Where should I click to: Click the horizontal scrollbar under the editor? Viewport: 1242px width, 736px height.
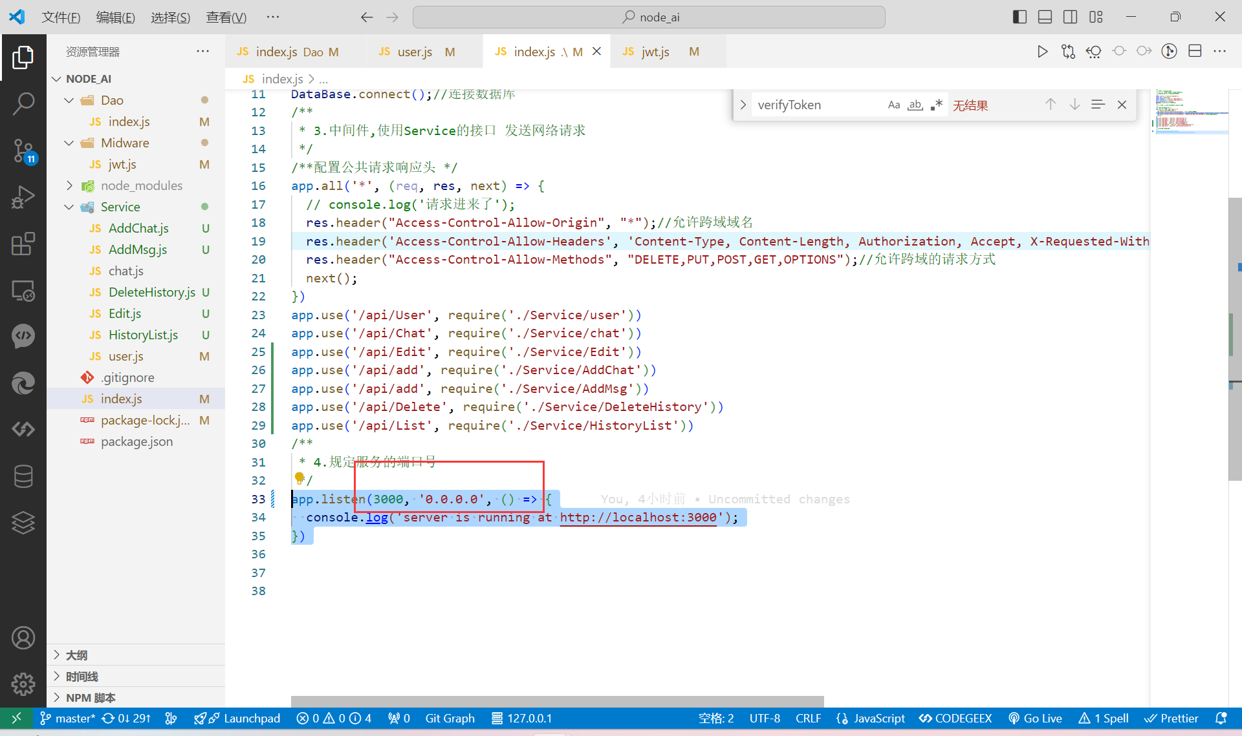coord(556,701)
